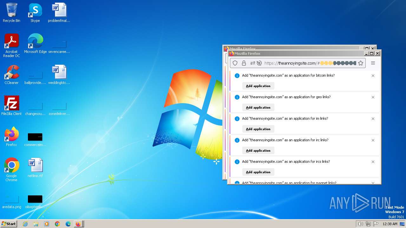Click the info icon of ircs links prompt

click(x=237, y=162)
